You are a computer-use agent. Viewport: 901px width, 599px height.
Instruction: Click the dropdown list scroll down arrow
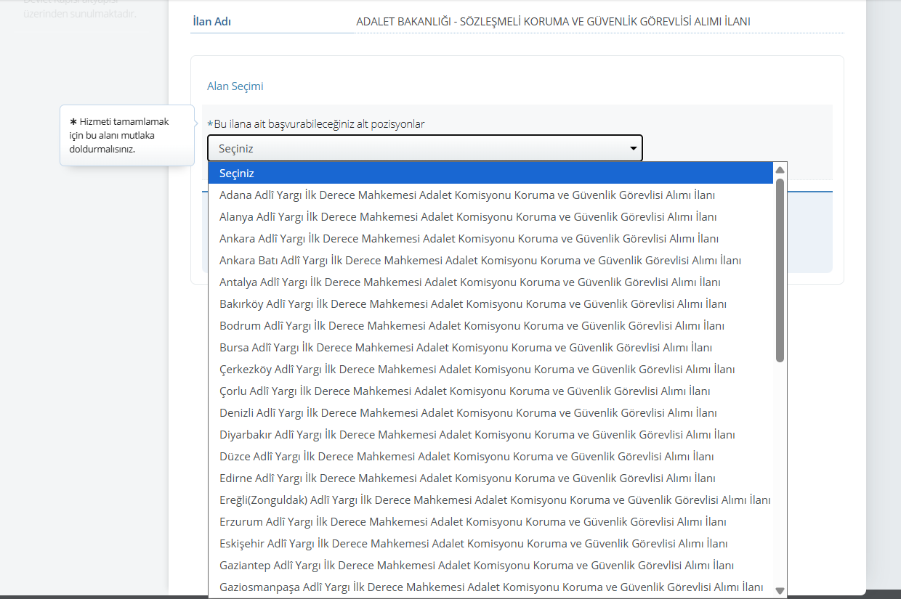780,590
